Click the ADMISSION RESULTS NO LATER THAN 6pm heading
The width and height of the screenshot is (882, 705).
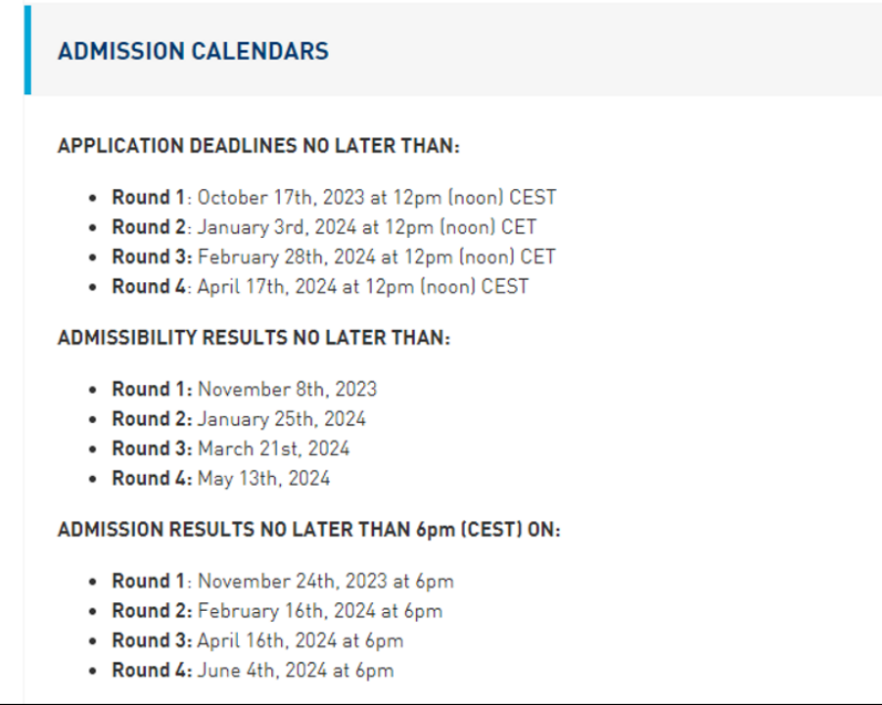click(308, 530)
